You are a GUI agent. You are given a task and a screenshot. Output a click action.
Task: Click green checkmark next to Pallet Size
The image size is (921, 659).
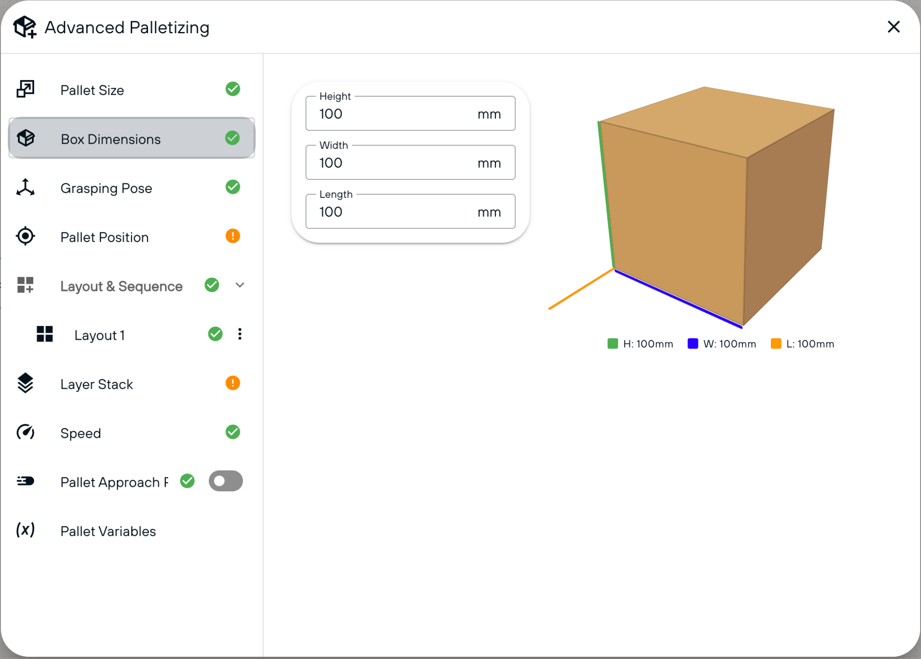232,89
